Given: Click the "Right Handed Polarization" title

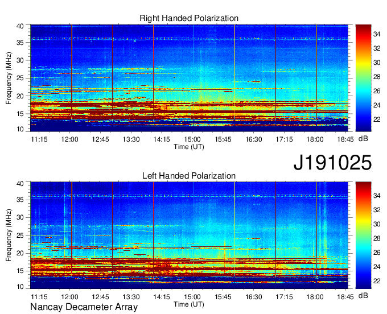Looking at the screenshot, I should [189, 18].
